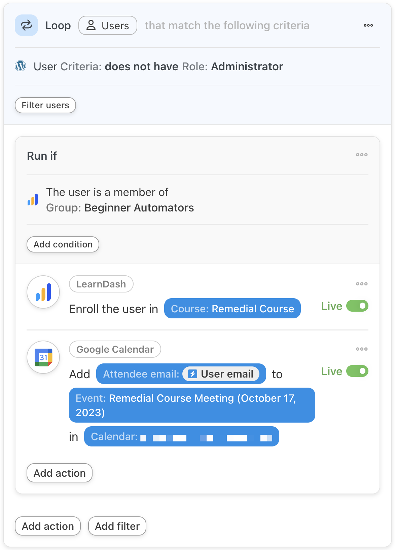This screenshot has width=395, height=550.
Task: Click the Run if heading
Action: [42, 156]
